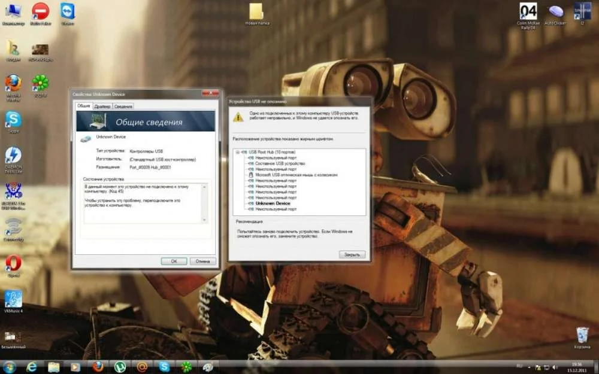599x374 pixels.
Task: Click the Отмена button
Action: click(203, 262)
